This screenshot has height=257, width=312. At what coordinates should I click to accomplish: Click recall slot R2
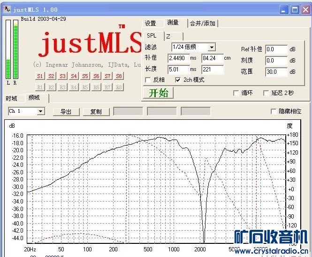point(51,87)
